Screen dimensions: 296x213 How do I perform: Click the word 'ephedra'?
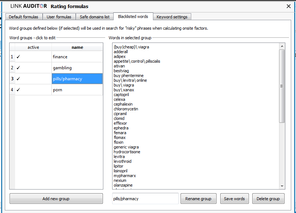pyautogui.click(x=121, y=128)
